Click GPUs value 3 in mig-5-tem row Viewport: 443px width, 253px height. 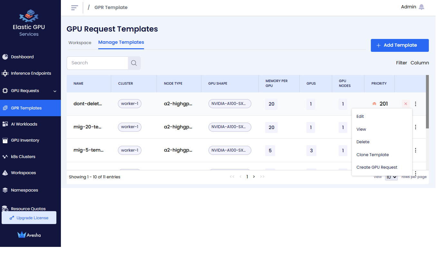(x=311, y=151)
